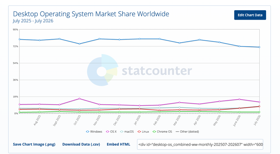
Task: Select macOS data point for Mar 2026
Action: pos(180,107)
